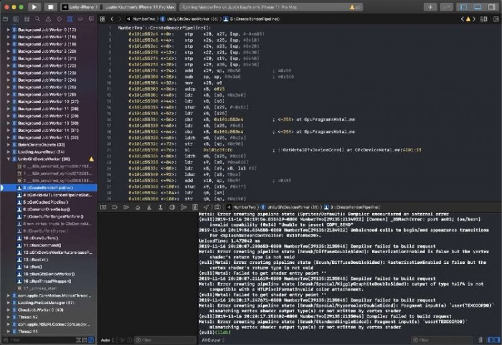Viewport: 502px width, 345px height.
Task: Select the Unity-iPhone scheme
Action: pyautogui.click(x=80, y=7)
